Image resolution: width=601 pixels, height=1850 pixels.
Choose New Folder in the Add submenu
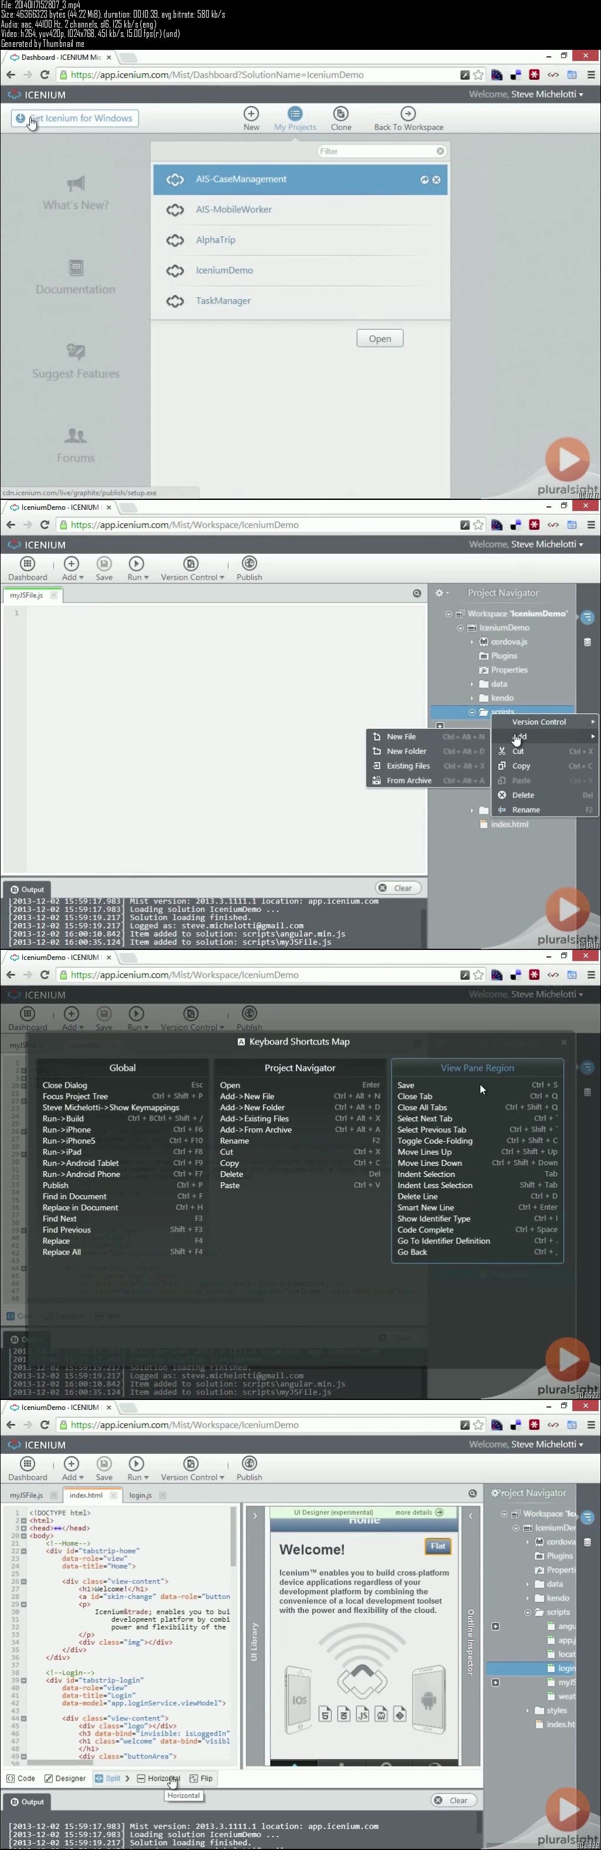point(428,751)
